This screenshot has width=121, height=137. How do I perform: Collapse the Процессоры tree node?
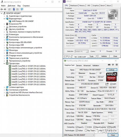click(4, 63)
